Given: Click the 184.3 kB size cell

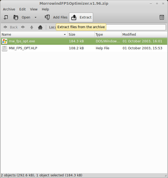Looking at the screenshot, I should pyautogui.click(x=76, y=41).
